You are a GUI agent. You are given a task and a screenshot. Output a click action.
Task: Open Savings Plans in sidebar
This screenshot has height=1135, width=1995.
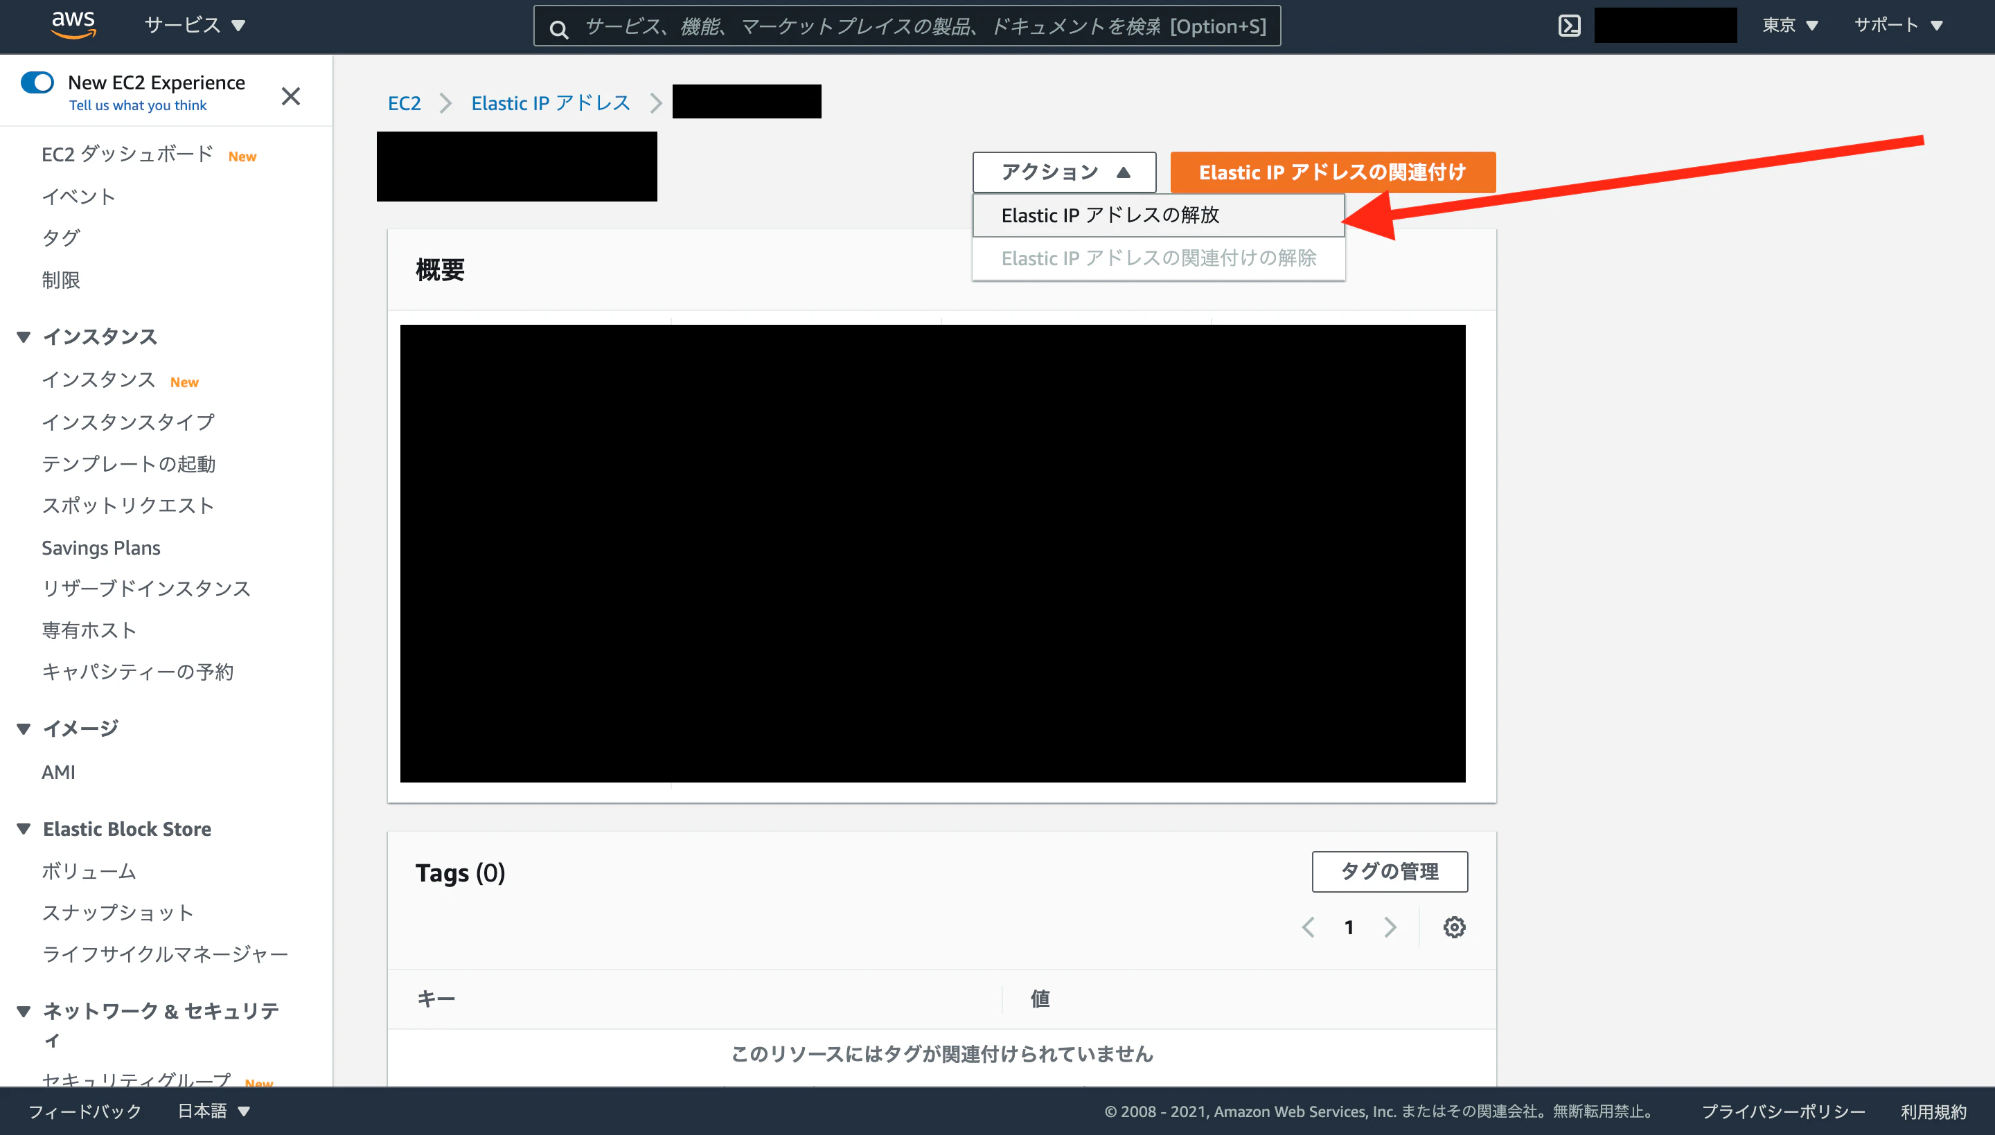click(100, 548)
